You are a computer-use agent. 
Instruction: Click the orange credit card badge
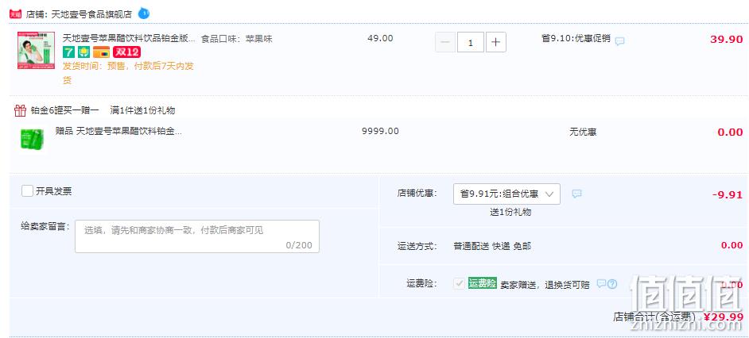tap(101, 52)
